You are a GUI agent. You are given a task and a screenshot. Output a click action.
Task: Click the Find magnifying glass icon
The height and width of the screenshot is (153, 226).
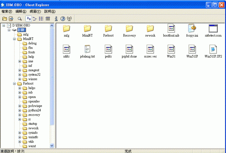point(20,19)
